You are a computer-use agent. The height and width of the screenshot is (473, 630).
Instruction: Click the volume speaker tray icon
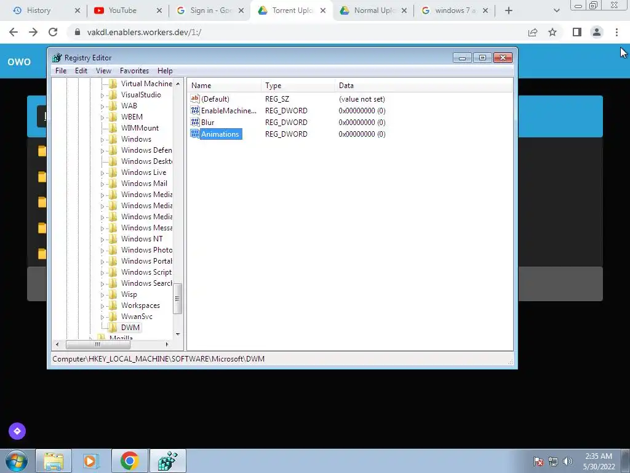(568, 461)
